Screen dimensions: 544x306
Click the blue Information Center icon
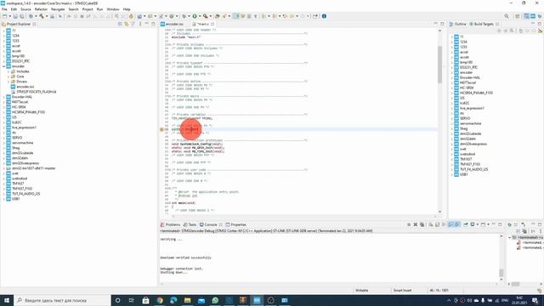(324, 16)
